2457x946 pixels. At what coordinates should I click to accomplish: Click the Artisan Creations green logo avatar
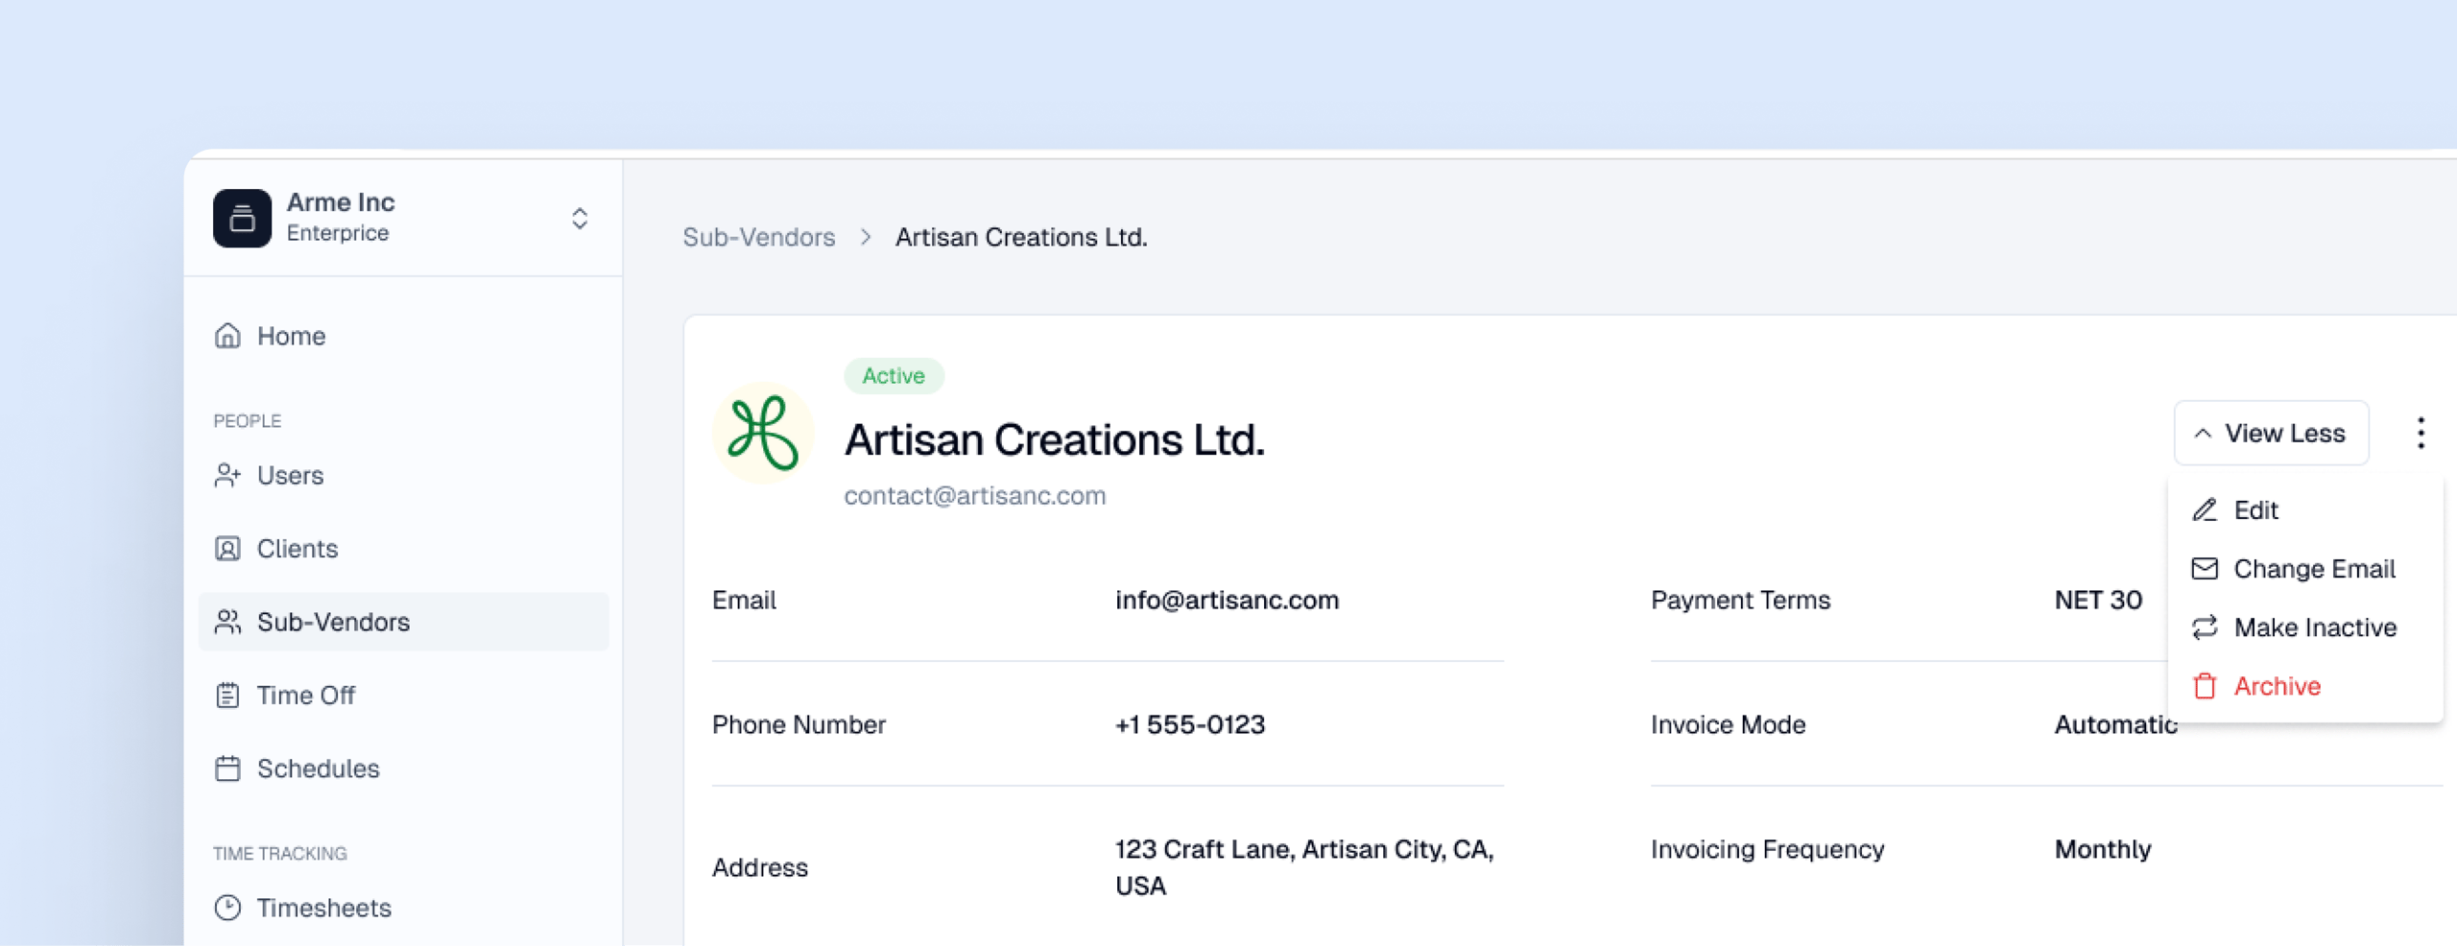tap(763, 434)
